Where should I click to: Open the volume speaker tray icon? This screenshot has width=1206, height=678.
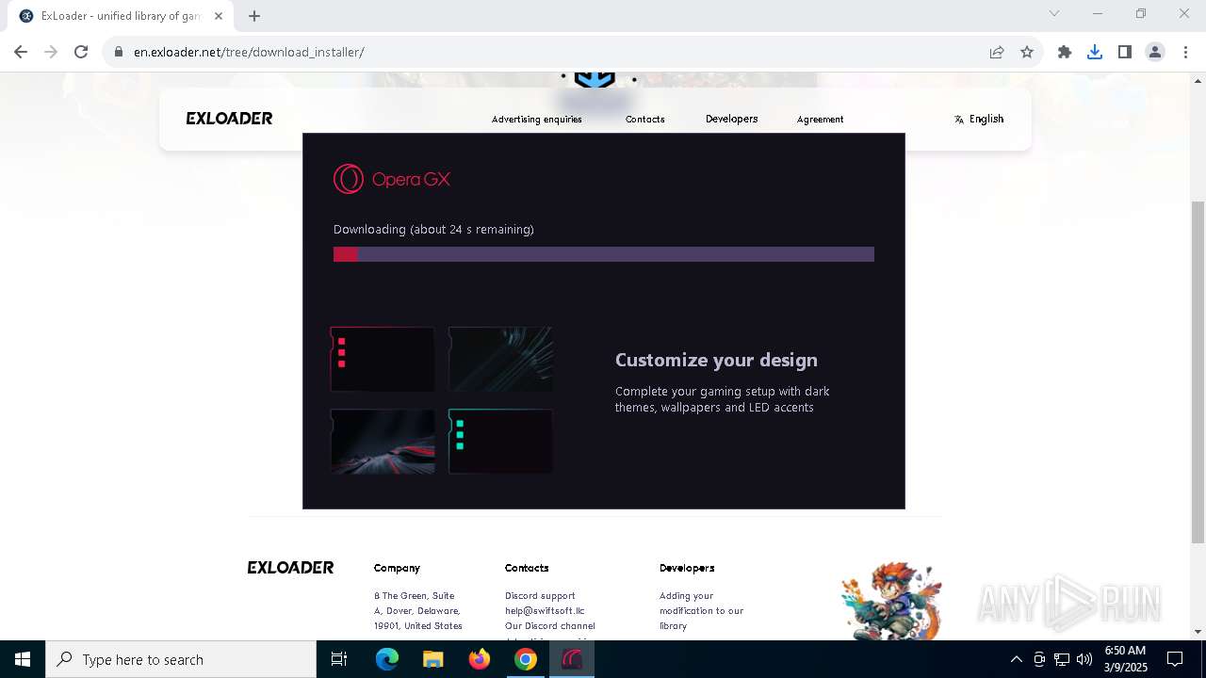[1084, 659]
